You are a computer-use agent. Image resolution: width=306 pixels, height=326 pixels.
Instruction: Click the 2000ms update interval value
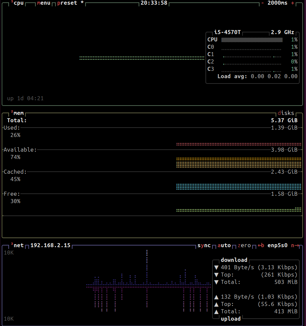point(277,3)
